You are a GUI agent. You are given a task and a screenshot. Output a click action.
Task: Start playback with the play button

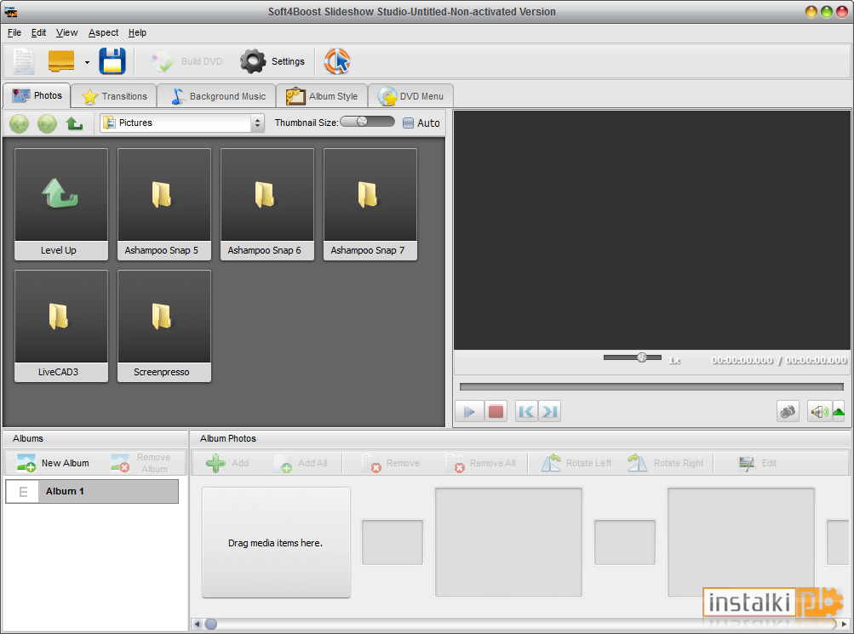point(469,411)
